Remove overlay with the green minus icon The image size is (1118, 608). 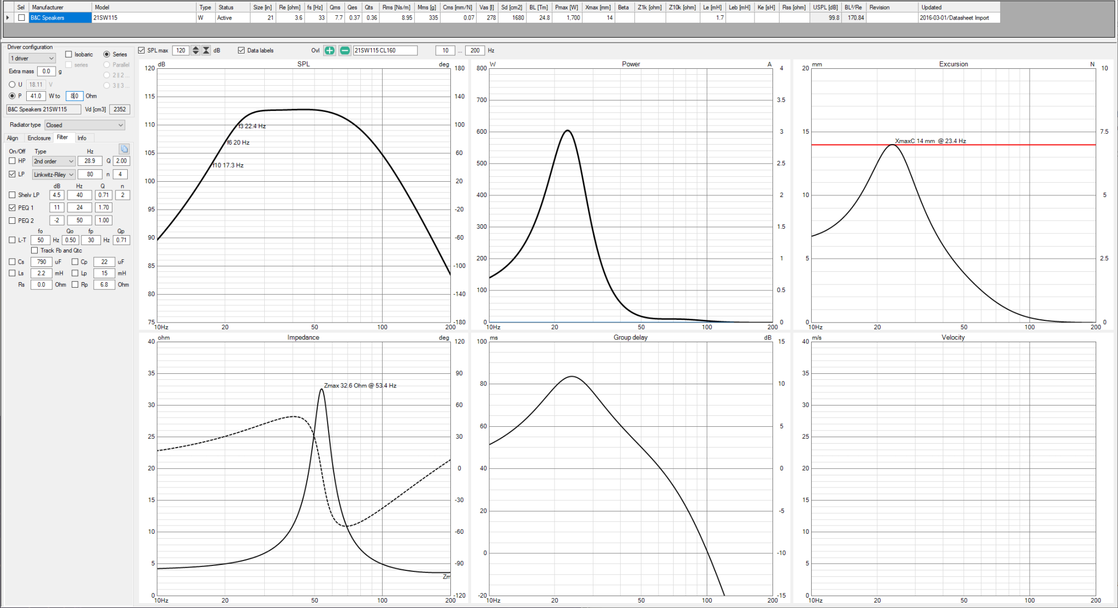[x=345, y=50]
